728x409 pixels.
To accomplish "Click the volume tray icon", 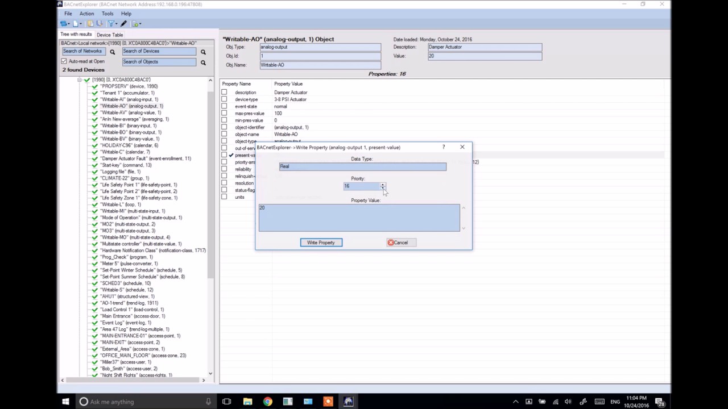I will pos(568,402).
